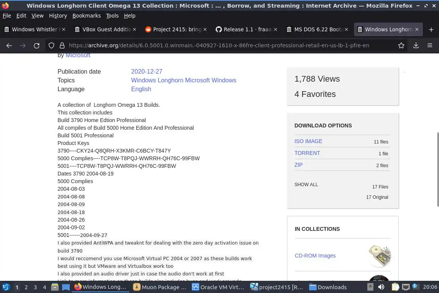
Task: Show site security info via padlock icon
Action: [x=62, y=45]
